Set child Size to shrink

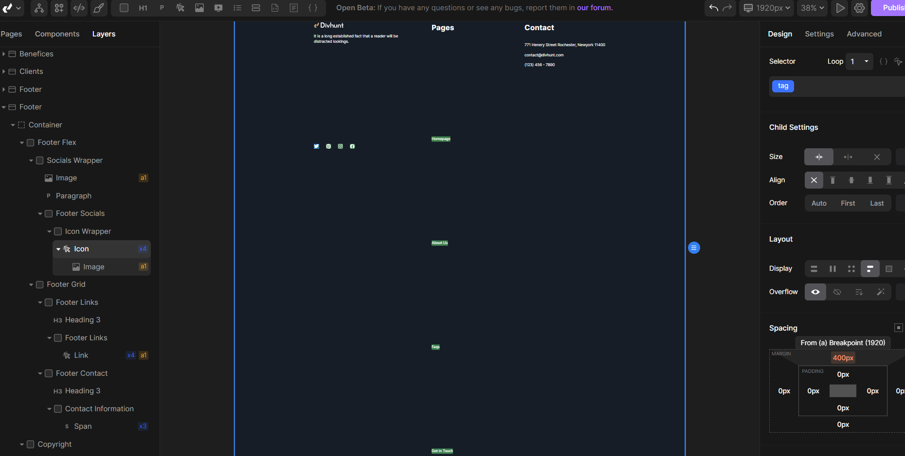click(x=819, y=157)
